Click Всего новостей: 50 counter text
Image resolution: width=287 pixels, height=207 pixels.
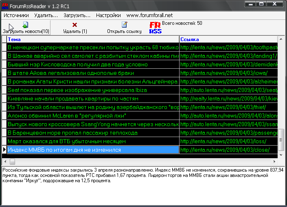[x=182, y=23]
